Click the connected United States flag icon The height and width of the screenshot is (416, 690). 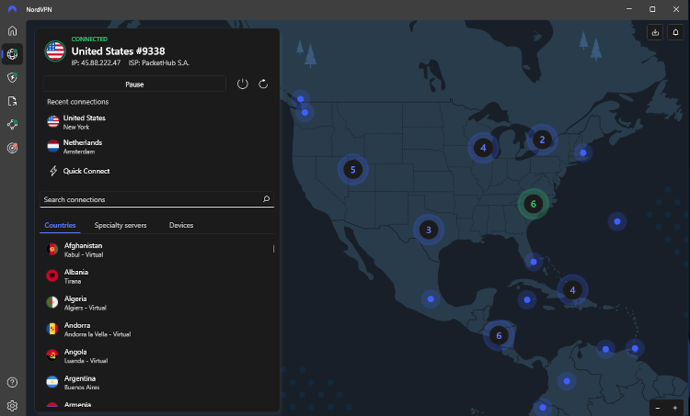pyautogui.click(x=55, y=51)
